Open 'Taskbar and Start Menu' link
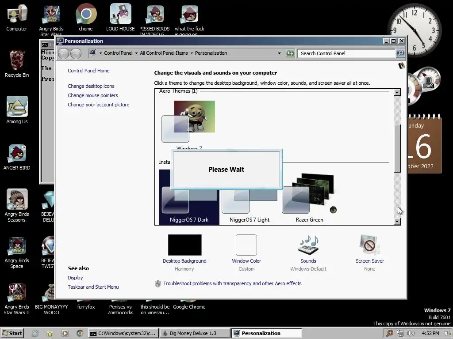The width and height of the screenshot is (453, 339). [x=93, y=287]
